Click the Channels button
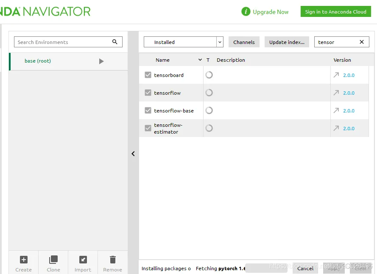 tap(244, 42)
